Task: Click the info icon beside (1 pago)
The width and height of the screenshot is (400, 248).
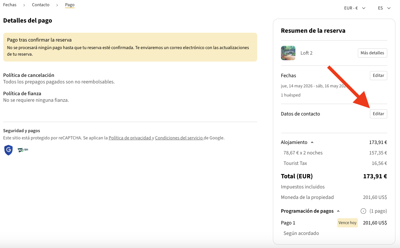Action: [363, 211]
